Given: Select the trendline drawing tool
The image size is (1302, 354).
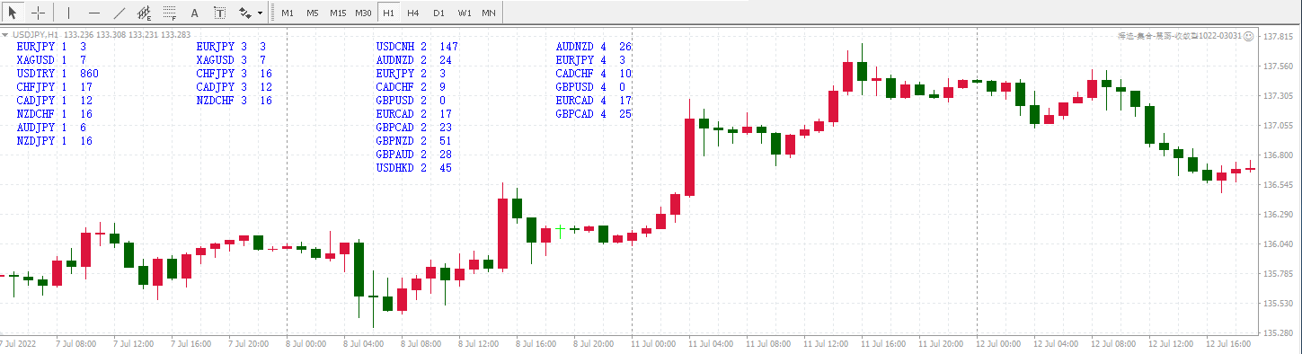Looking at the screenshot, I should coord(120,13).
